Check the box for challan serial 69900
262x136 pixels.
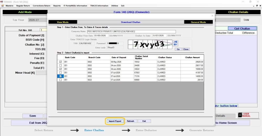coord(61,80)
